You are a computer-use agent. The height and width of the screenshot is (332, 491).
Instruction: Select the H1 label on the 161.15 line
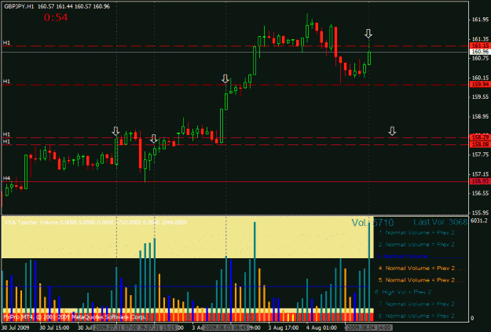(6, 42)
